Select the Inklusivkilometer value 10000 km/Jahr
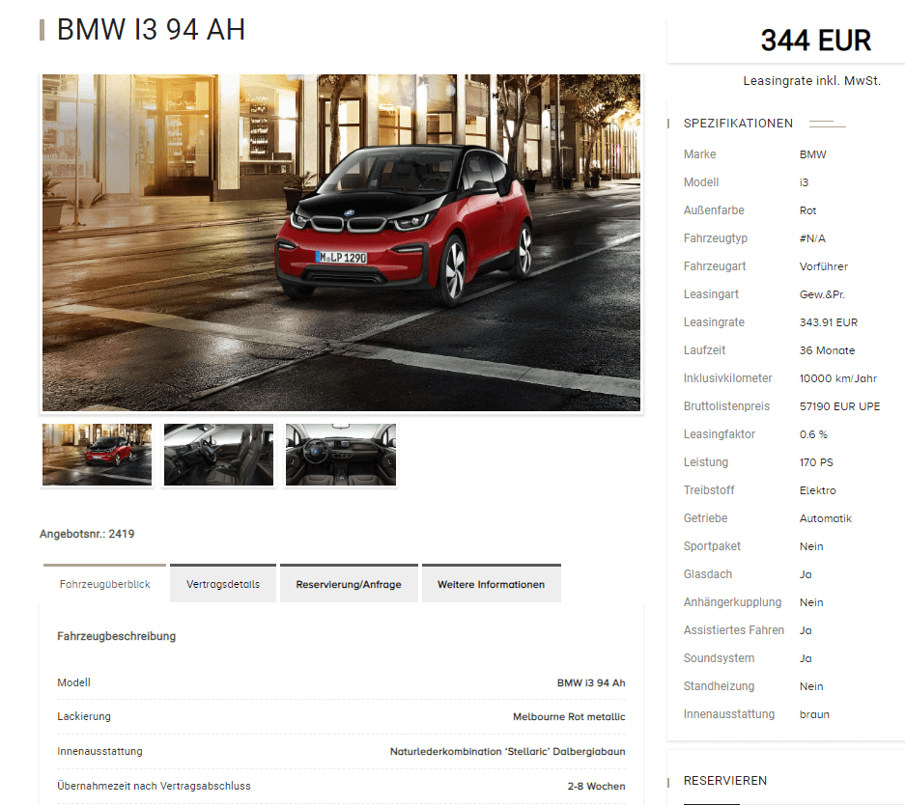 838,378
